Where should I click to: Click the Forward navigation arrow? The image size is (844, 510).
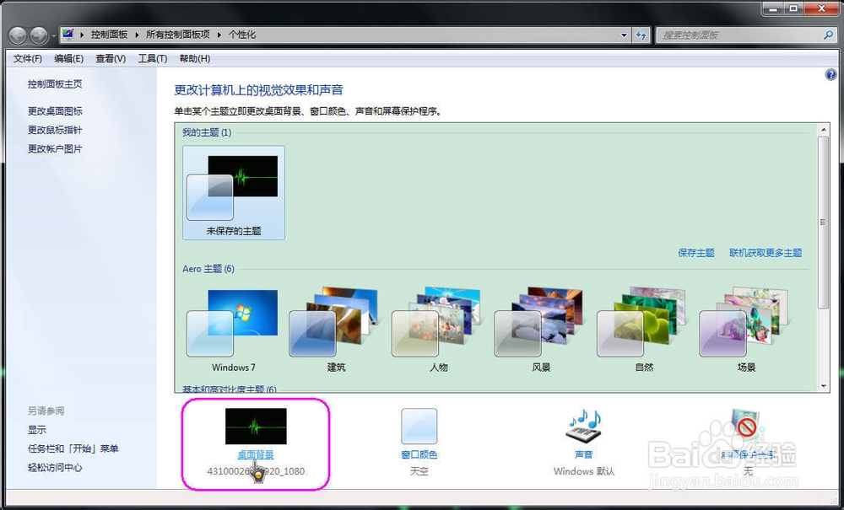pyautogui.click(x=39, y=36)
